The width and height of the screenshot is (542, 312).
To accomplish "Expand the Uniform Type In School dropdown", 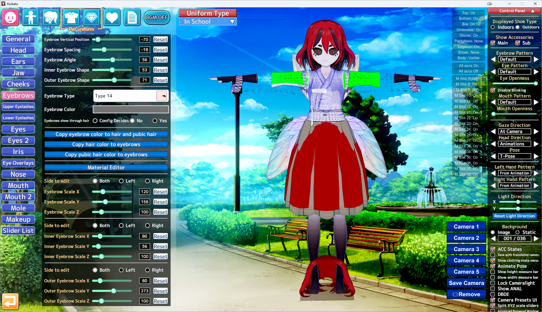I will pyautogui.click(x=208, y=22).
